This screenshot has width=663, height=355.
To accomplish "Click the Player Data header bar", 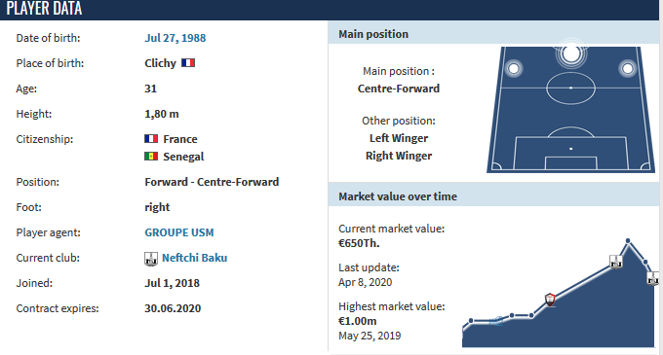I will point(330,10).
